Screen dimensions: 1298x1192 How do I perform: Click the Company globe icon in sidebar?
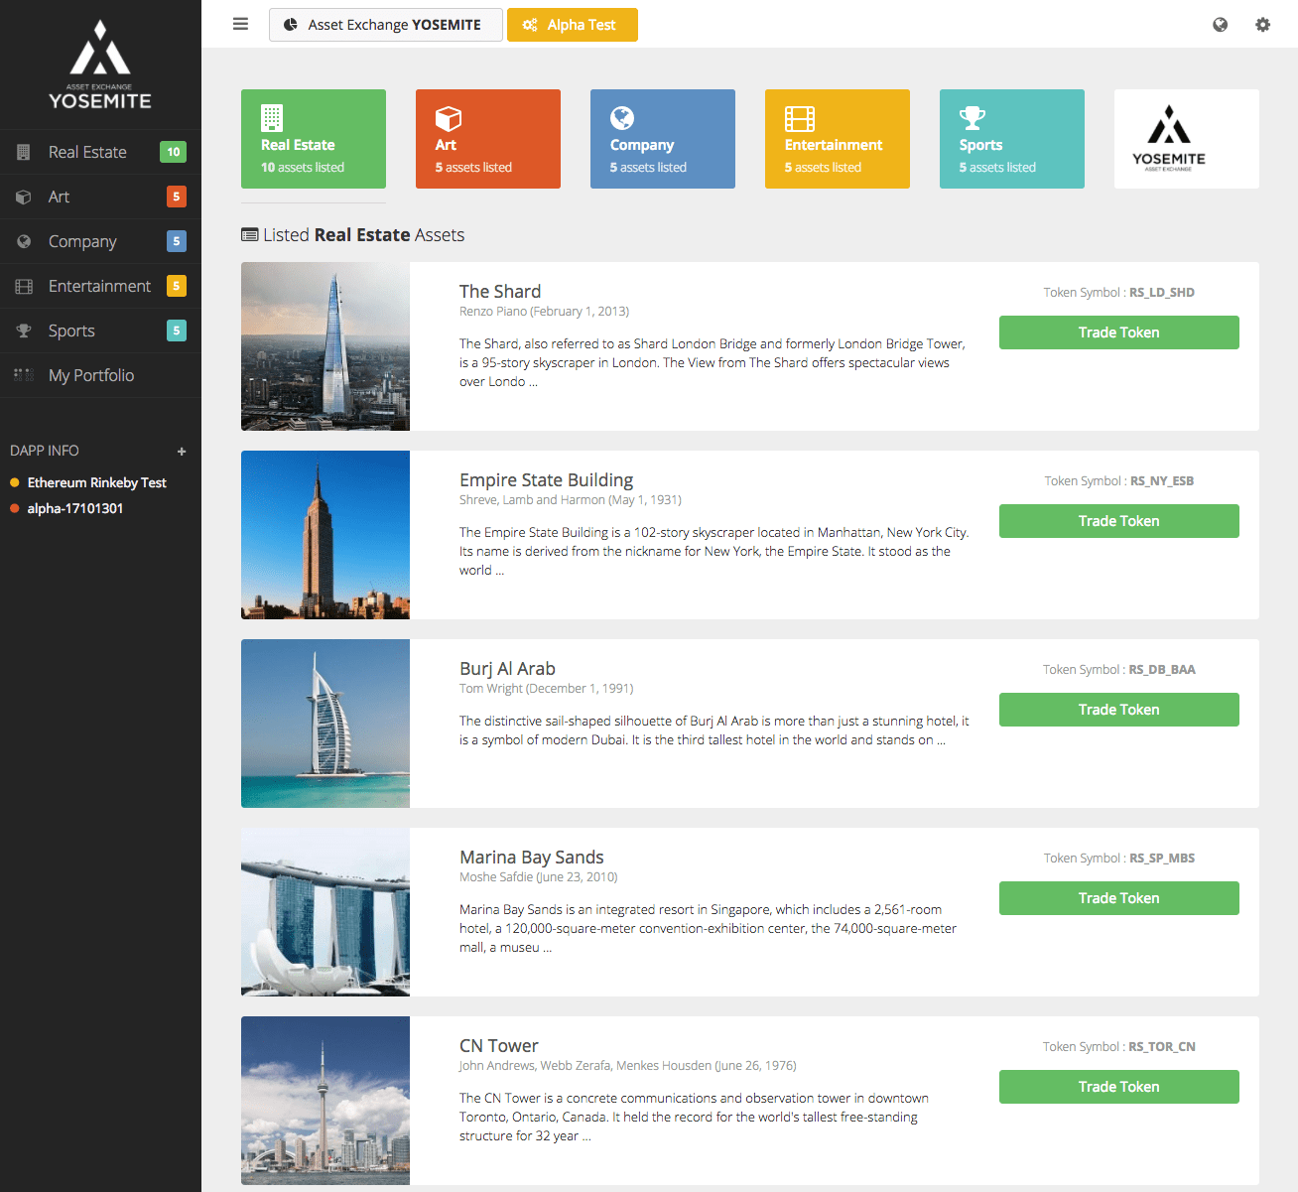[24, 241]
